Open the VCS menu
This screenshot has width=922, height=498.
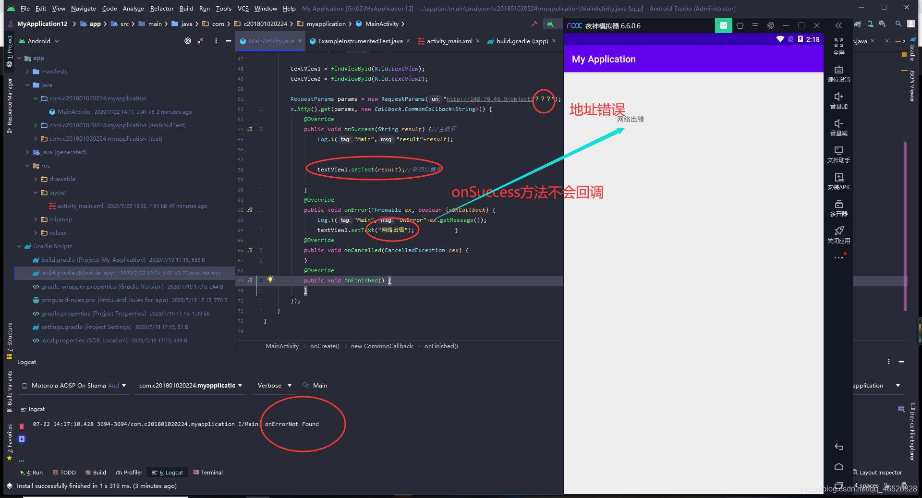(x=243, y=8)
